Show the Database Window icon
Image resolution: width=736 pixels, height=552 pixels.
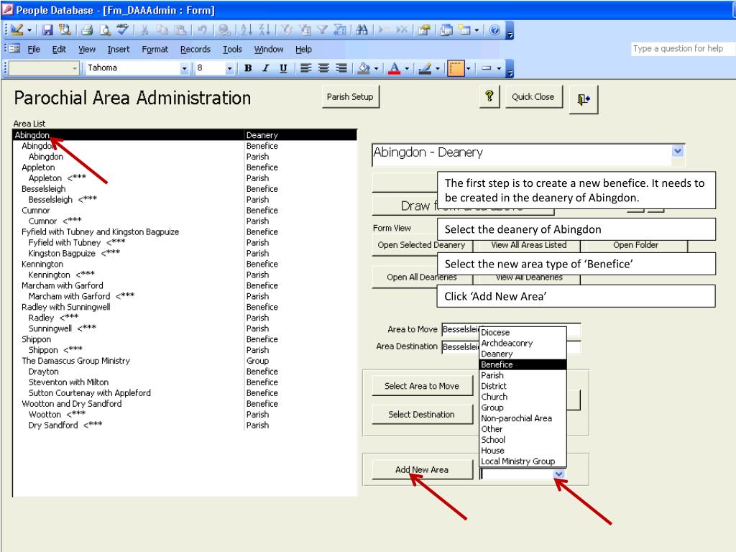(x=446, y=30)
